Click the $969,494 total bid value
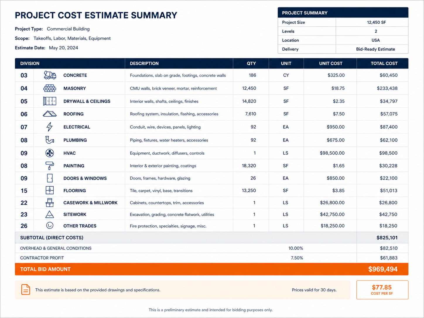Screen dimensions: 424x318 tap(383, 269)
